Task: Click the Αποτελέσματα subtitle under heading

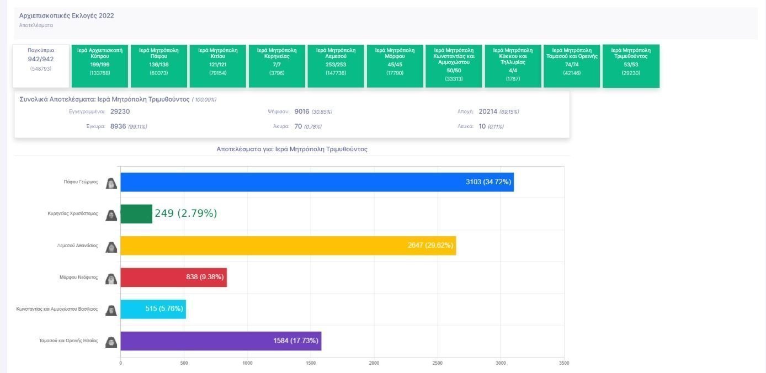Action: point(36,25)
